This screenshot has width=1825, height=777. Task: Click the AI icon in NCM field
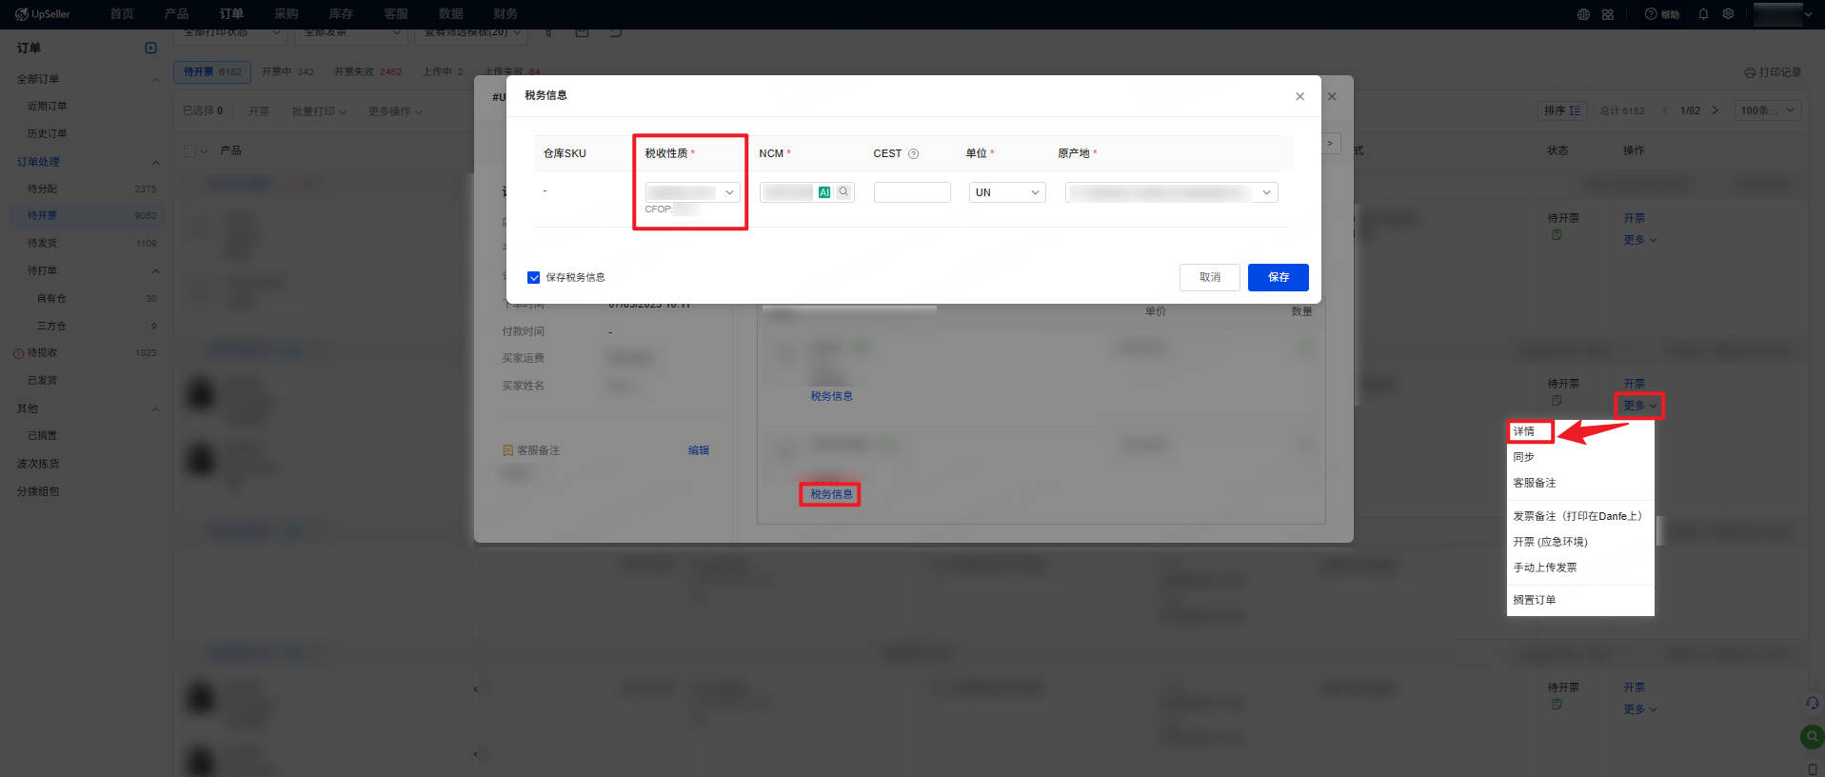click(x=824, y=192)
